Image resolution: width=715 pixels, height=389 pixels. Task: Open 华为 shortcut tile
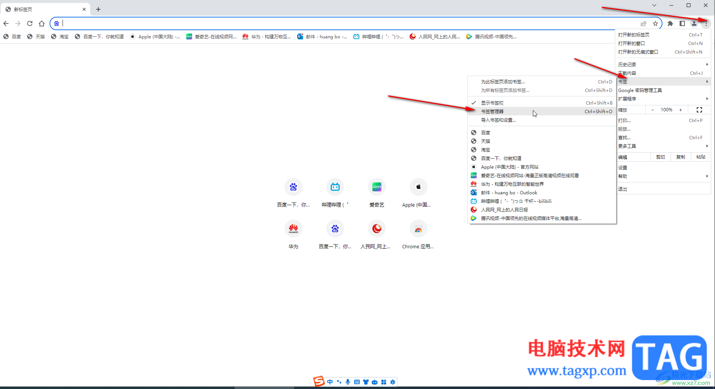(293, 234)
